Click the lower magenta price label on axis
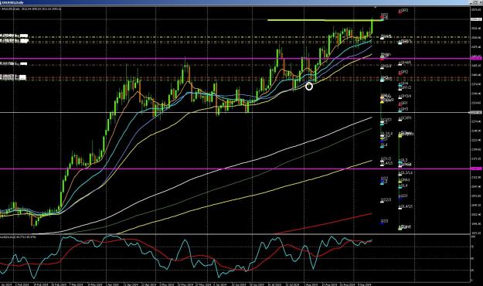The image size is (483, 286). coord(476,169)
